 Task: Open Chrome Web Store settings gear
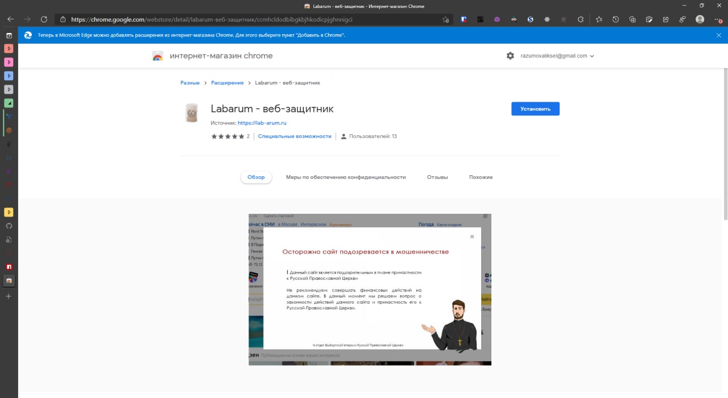pyautogui.click(x=510, y=56)
